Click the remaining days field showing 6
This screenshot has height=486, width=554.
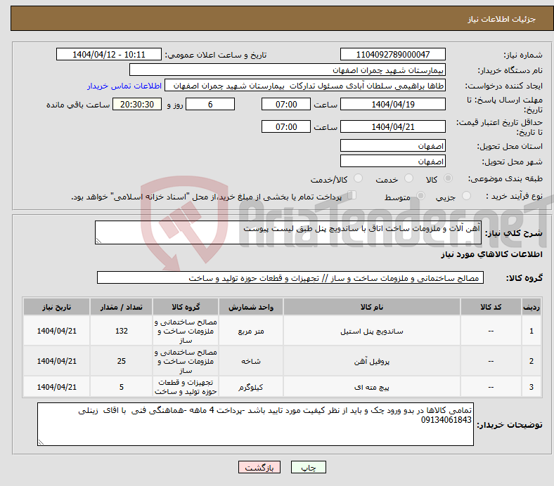pos(210,104)
